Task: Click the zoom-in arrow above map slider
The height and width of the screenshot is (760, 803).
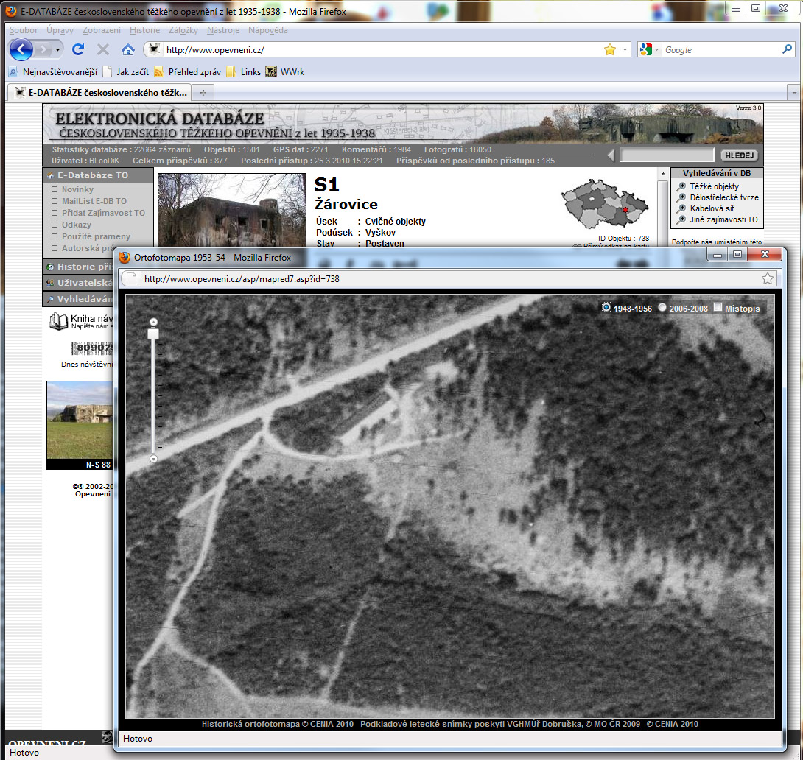Action: click(x=153, y=322)
